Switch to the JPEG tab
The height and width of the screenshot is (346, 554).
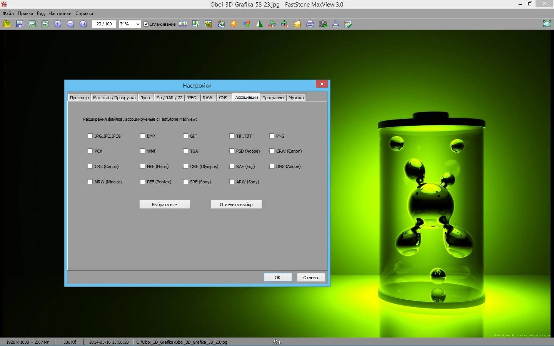point(192,98)
